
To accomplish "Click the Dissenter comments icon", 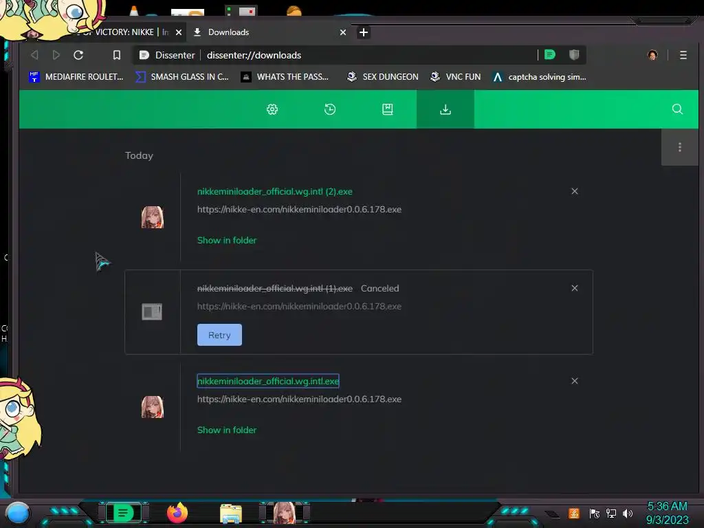I will (x=550, y=55).
